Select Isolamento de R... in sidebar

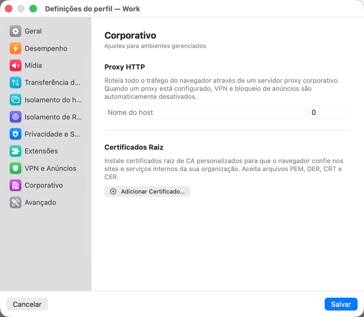click(x=46, y=117)
